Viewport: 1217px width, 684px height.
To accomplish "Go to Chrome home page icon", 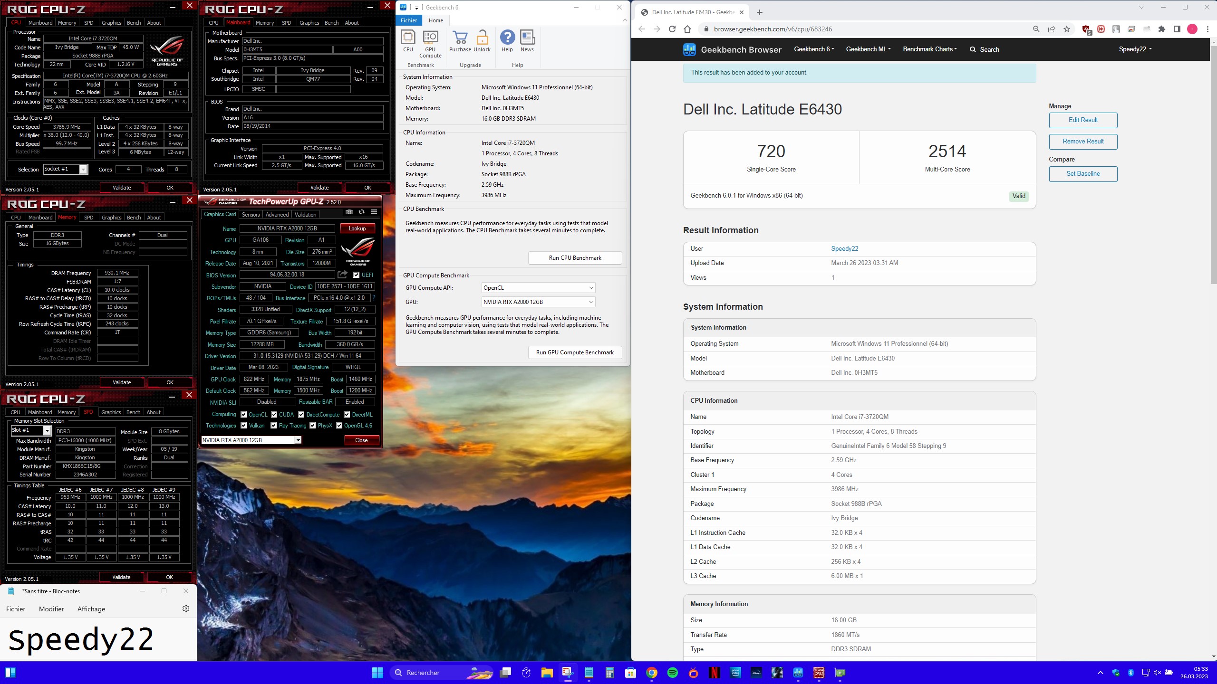I will 687,29.
